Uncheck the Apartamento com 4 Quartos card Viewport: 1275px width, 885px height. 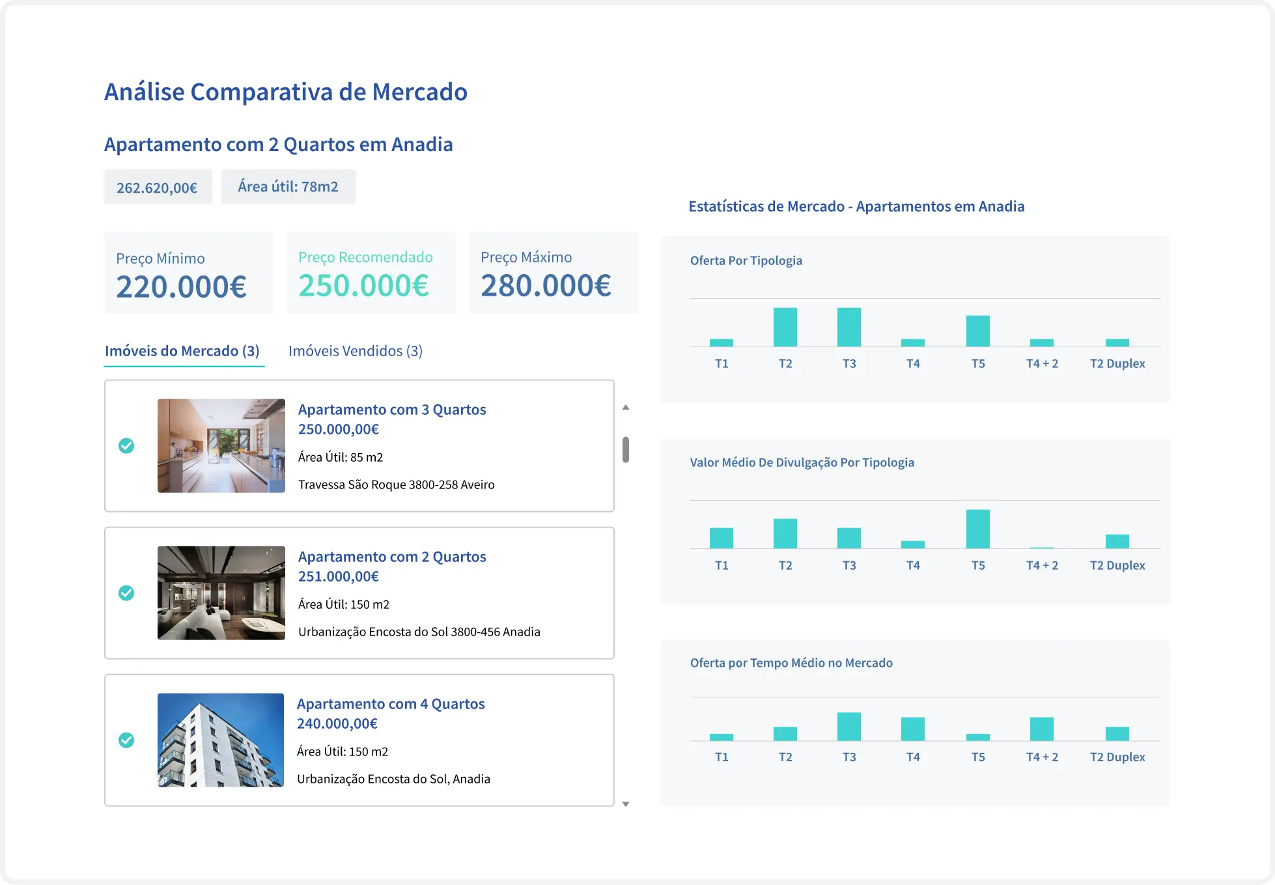coord(126,740)
